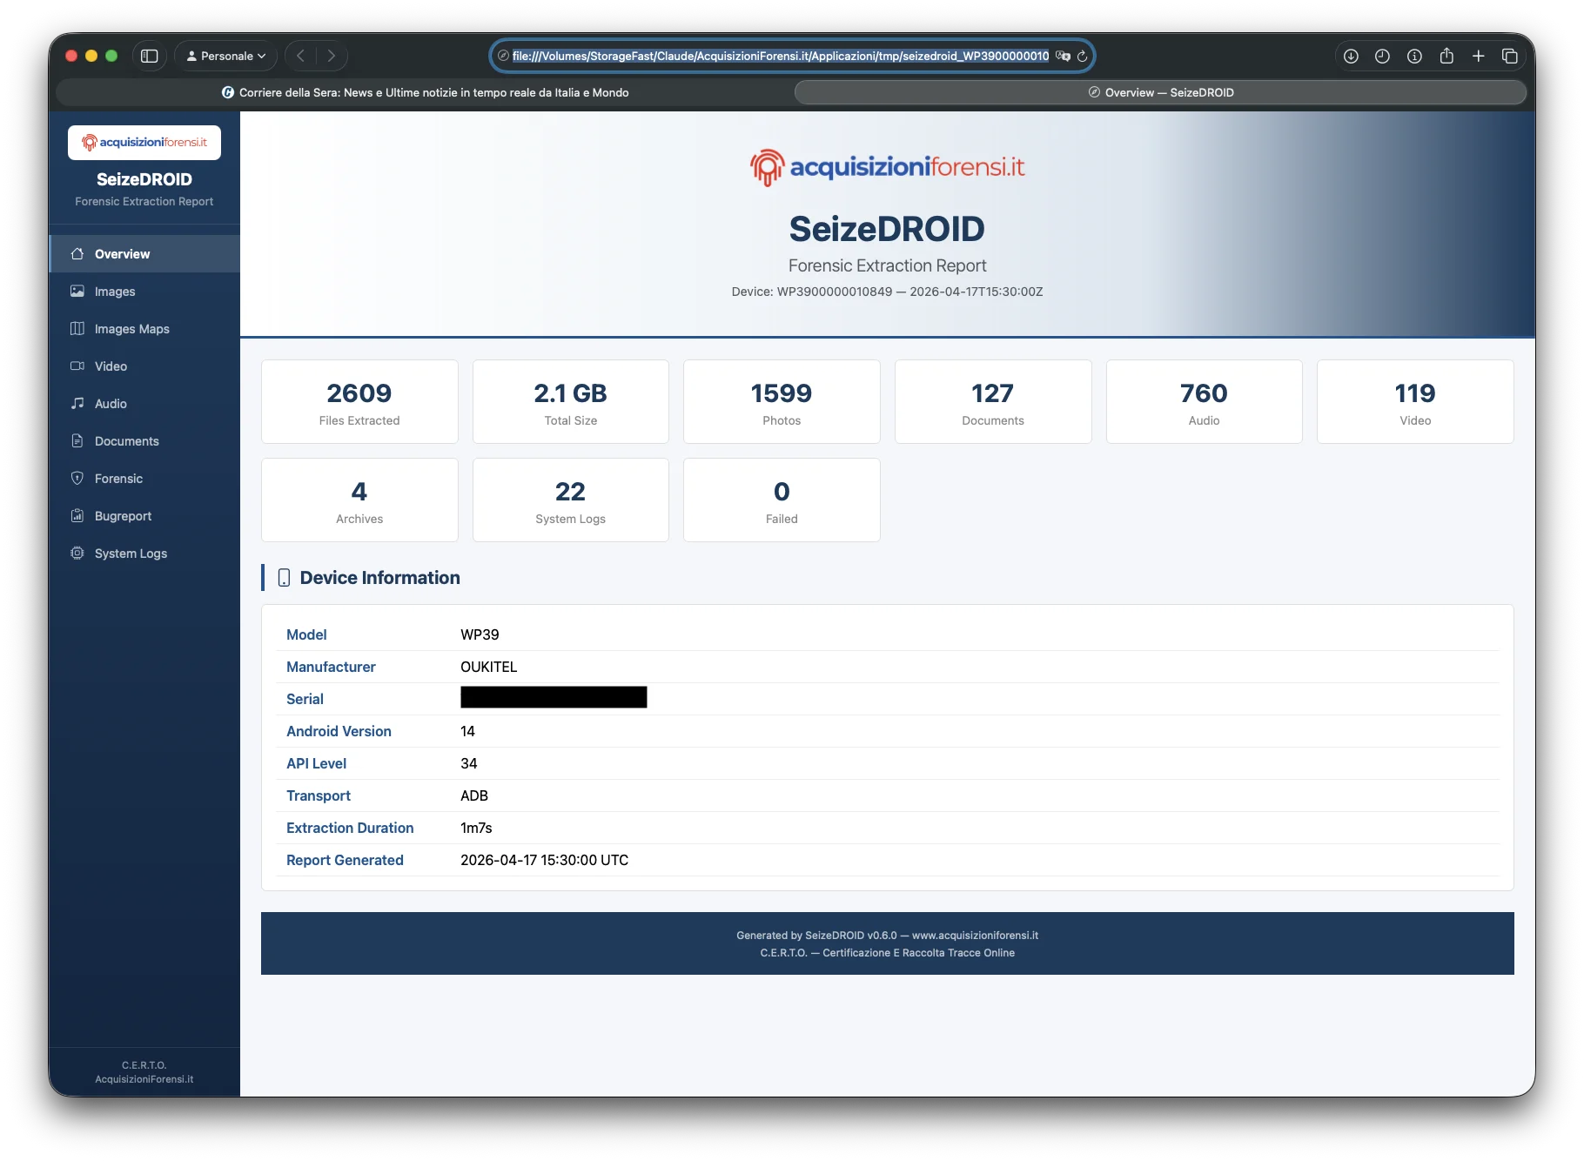Image resolution: width=1584 pixels, height=1161 pixels.
Task: View System Logs from the sidebar
Action: [129, 553]
